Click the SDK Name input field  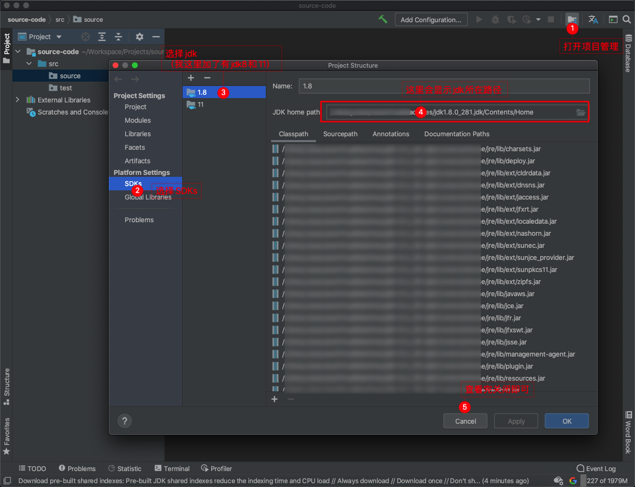444,86
